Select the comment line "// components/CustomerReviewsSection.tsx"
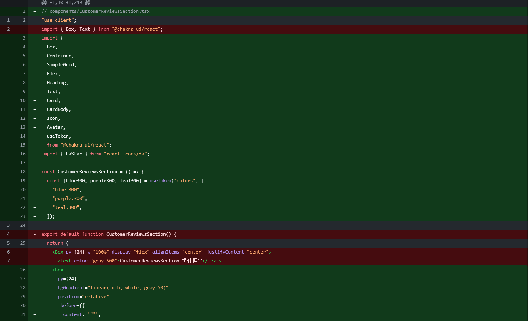528x321 pixels. (96, 11)
